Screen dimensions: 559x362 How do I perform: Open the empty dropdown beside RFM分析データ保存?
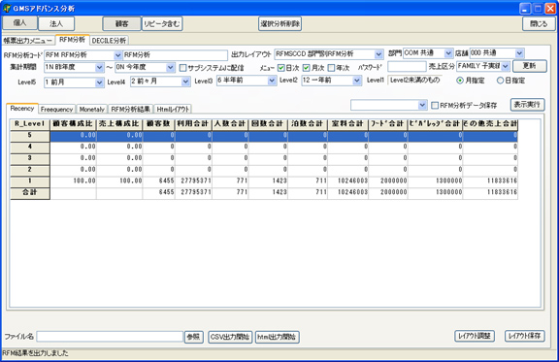pyautogui.click(x=422, y=105)
